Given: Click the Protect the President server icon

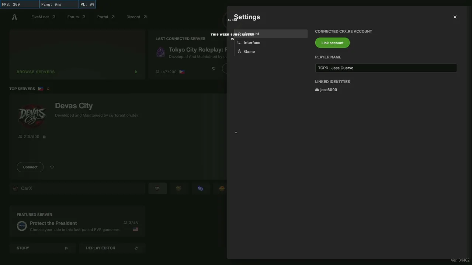Looking at the screenshot, I should pyautogui.click(x=22, y=226).
